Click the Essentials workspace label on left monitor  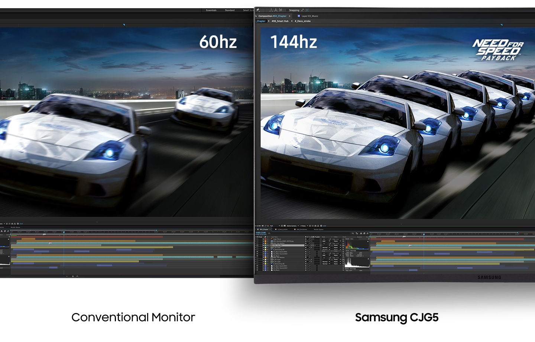pos(211,10)
